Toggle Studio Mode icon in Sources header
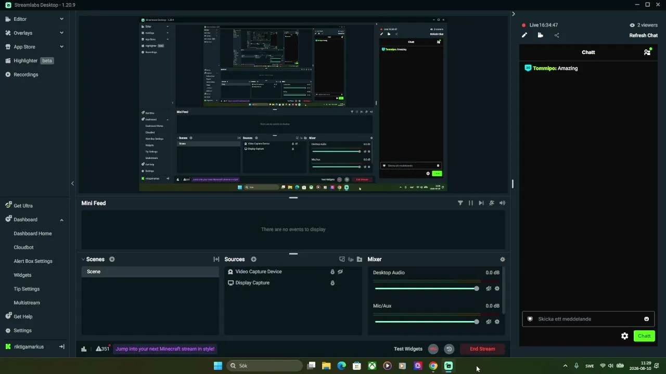This screenshot has width=666, height=374. click(x=342, y=259)
